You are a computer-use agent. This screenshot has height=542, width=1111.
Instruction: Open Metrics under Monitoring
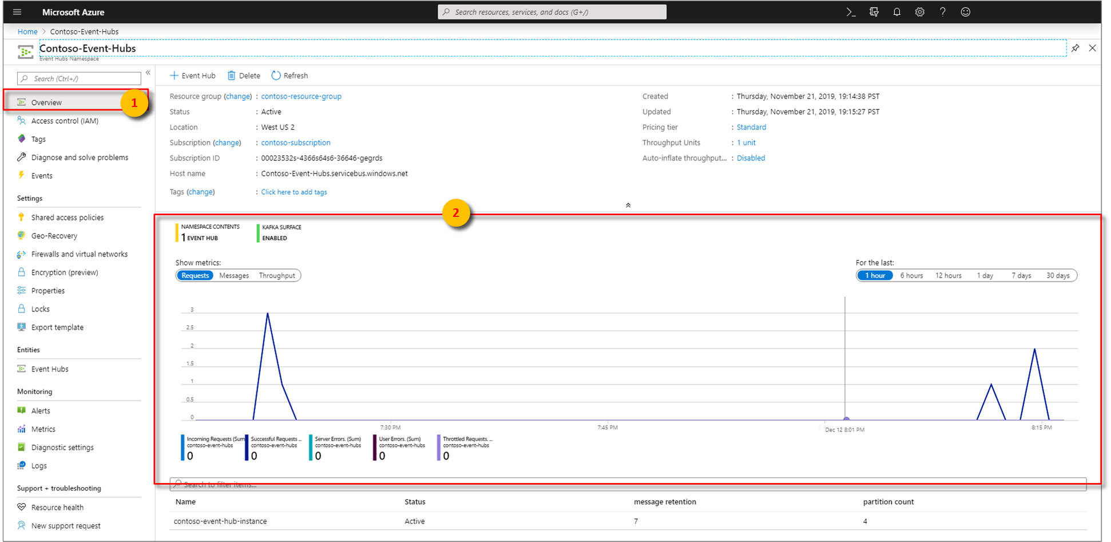42,429
